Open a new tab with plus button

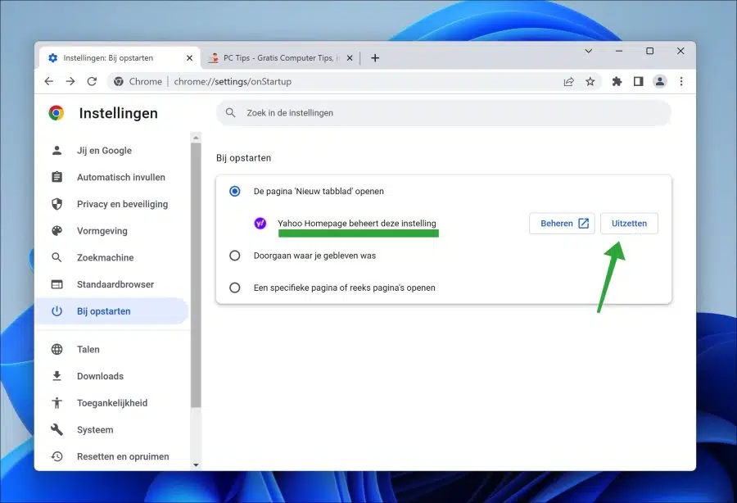(374, 58)
